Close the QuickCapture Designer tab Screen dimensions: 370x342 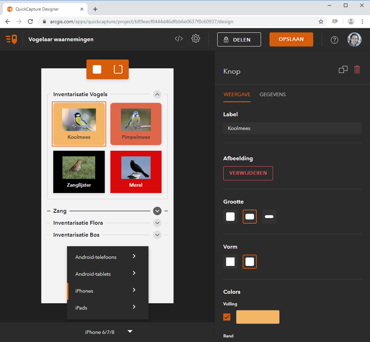tap(82, 9)
